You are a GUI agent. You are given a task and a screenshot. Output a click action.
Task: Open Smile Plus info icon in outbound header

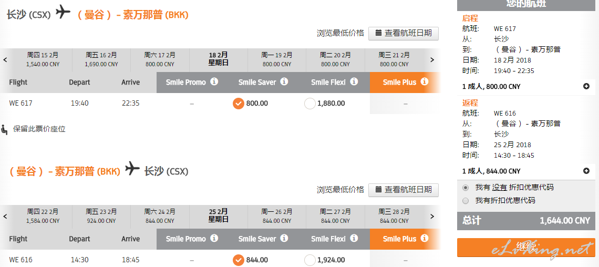(425, 82)
